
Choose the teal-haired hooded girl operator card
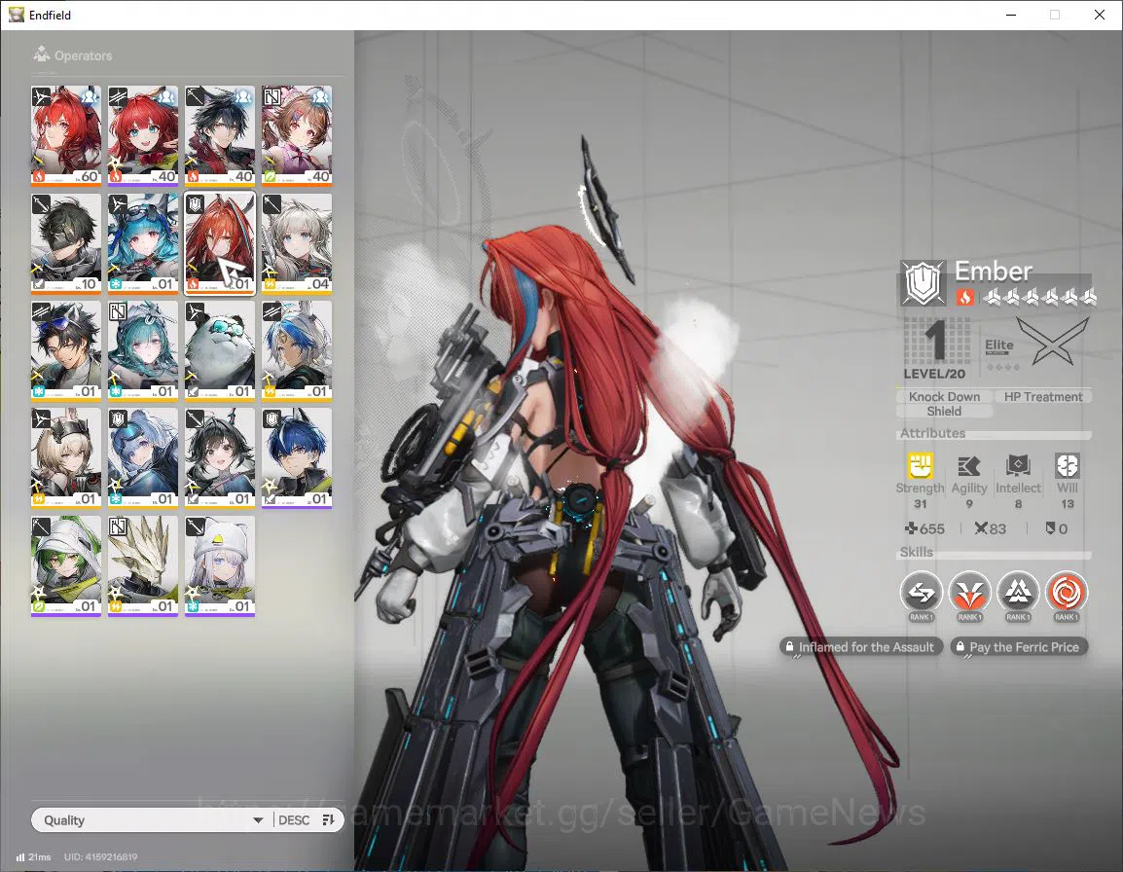143,350
